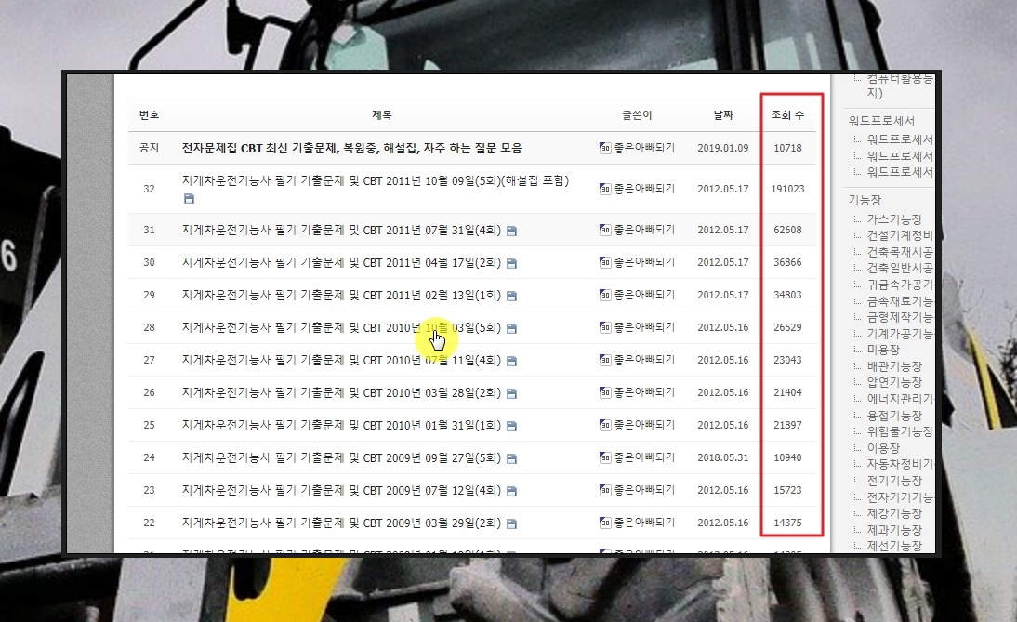The image size is (1017, 622).
Task: Open the 기능장 category heading
Action: [865, 200]
